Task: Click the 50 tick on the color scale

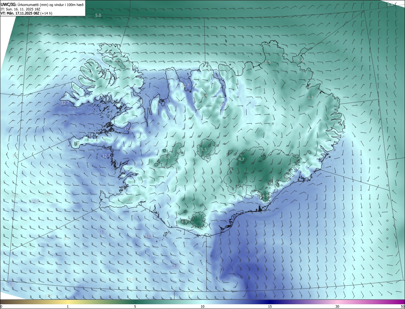Action: (x=402, y=306)
